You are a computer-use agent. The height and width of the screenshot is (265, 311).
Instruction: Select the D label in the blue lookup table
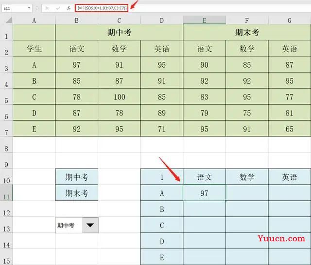pos(162,241)
